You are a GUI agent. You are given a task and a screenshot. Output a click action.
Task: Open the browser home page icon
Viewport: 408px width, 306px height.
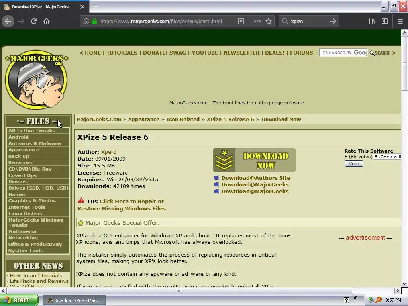tap(47, 21)
